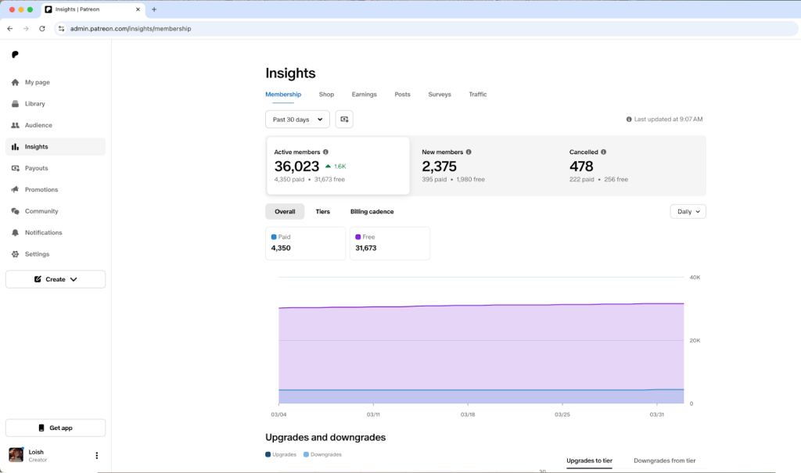Image resolution: width=801 pixels, height=473 pixels.
Task: Switch to the Earnings tab
Action: tap(364, 95)
